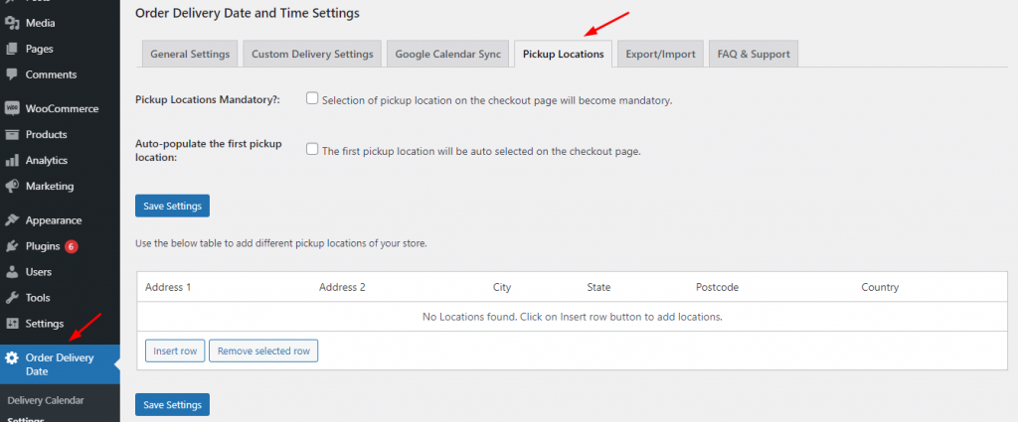Click the Address 2 column header
Image resolution: width=1018 pixels, height=422 pixels.
pyautogui.click(x=342, y=287)
